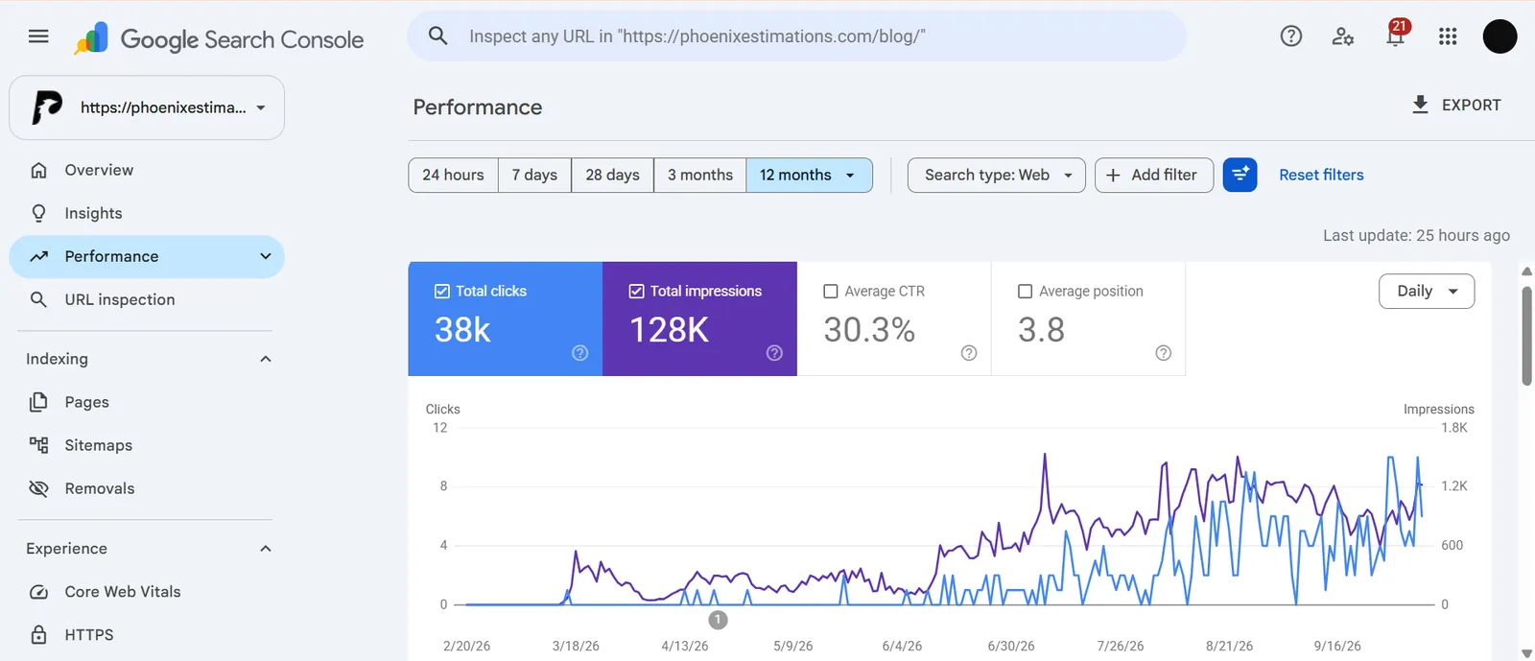Image resolution: width=1535 pixels, height=661 pixels.
Task: Click the page vertical scrollbar thumb
Action: [x=1526, y=336]
